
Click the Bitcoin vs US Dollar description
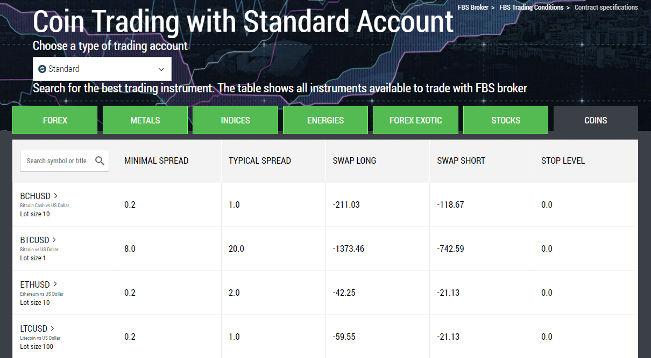point(39,250)
